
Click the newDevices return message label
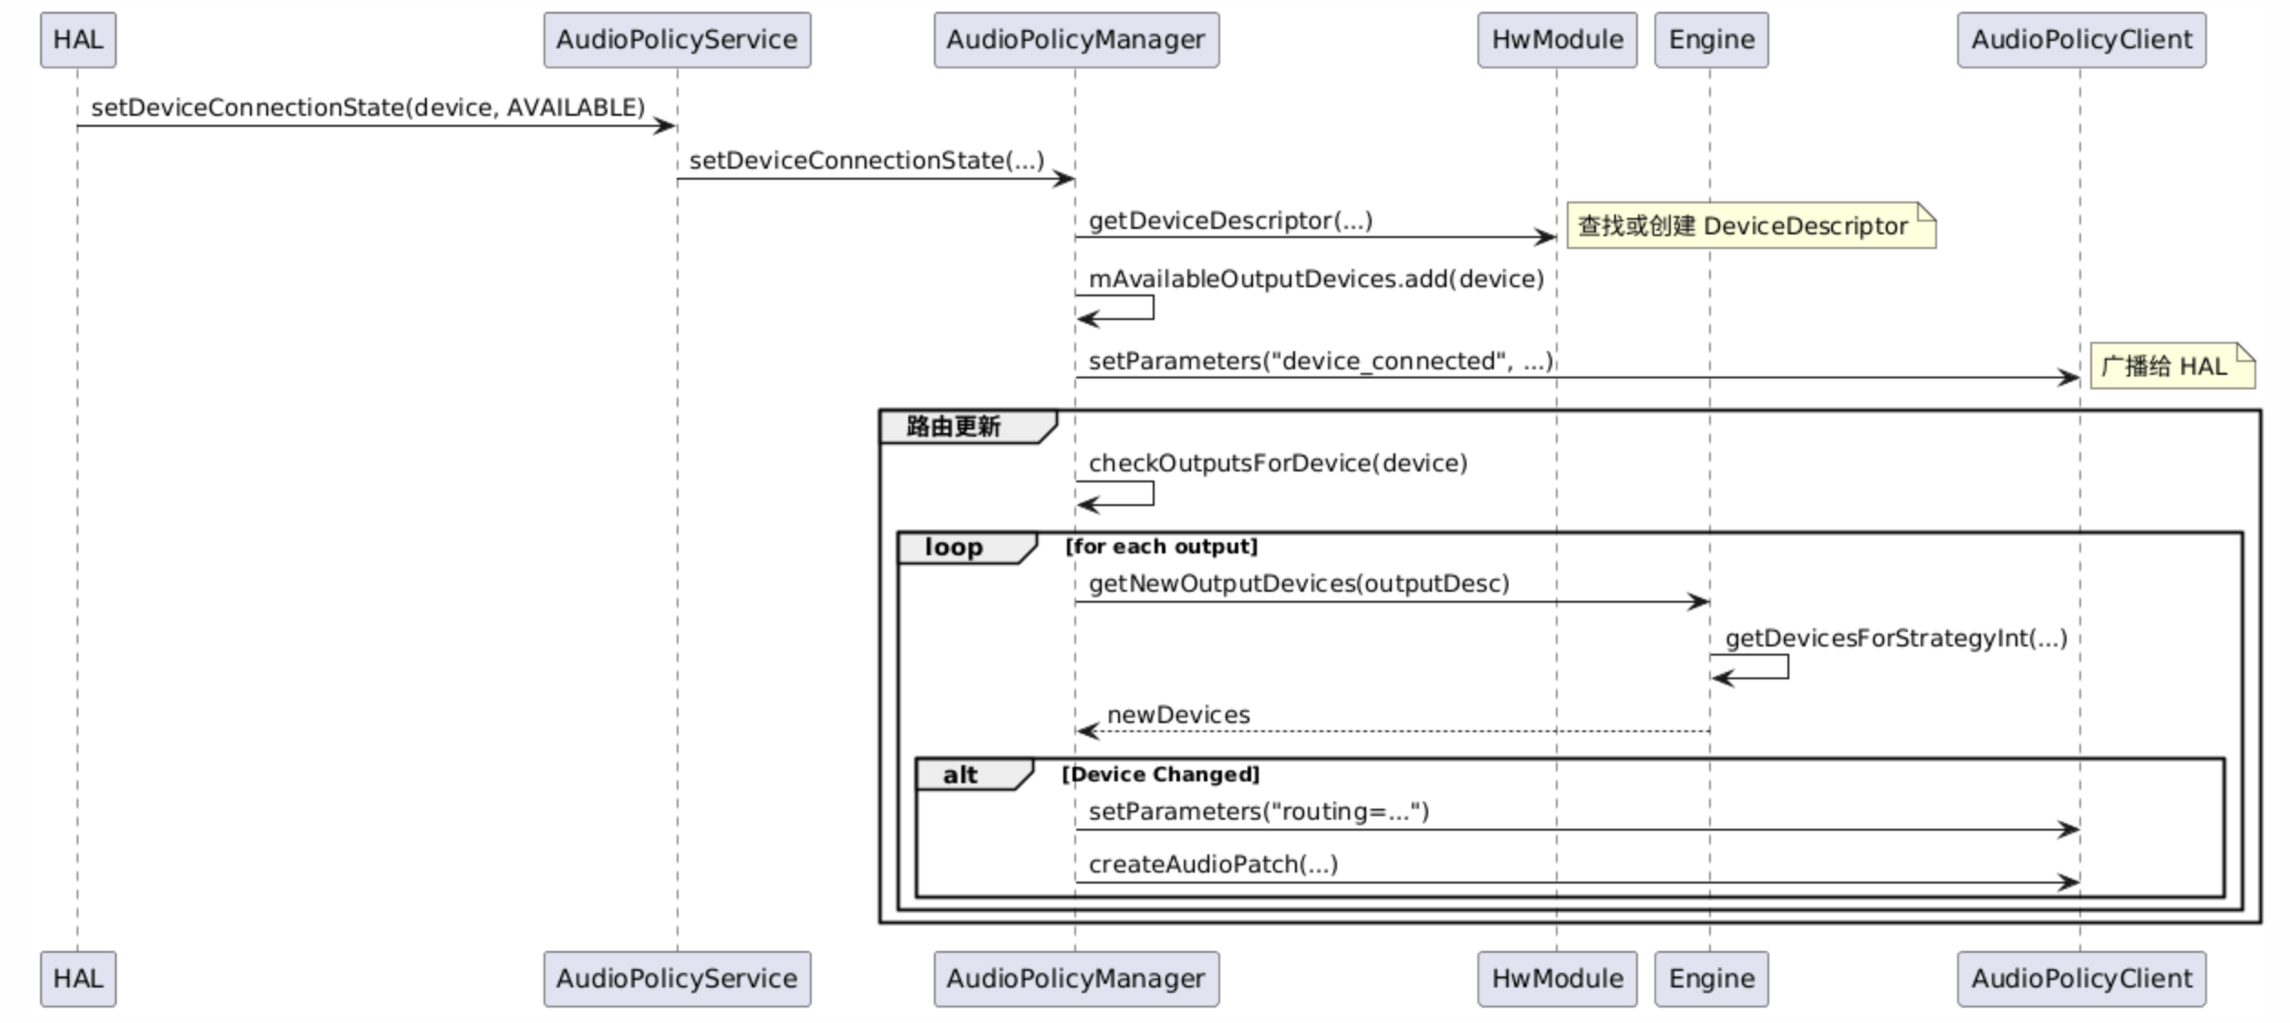pyautogui.click(x=1178, y=715)
